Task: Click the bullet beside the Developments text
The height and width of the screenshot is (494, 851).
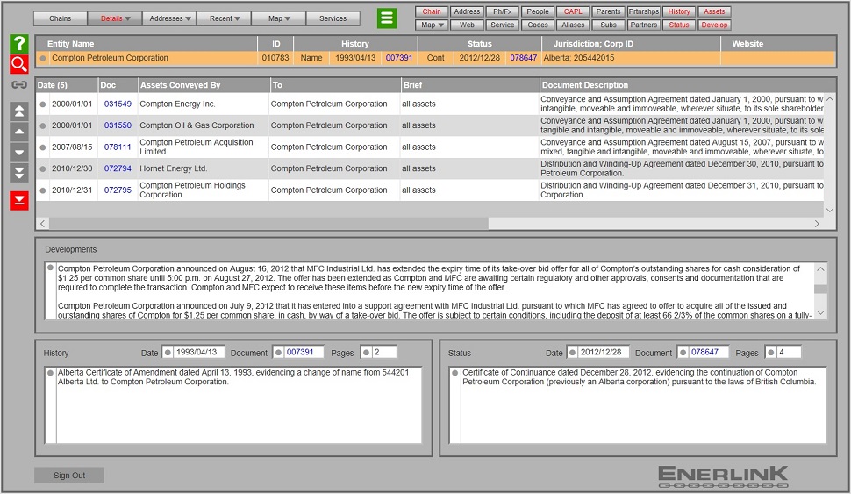Action: pyautogui.click(x=51, y=268)
